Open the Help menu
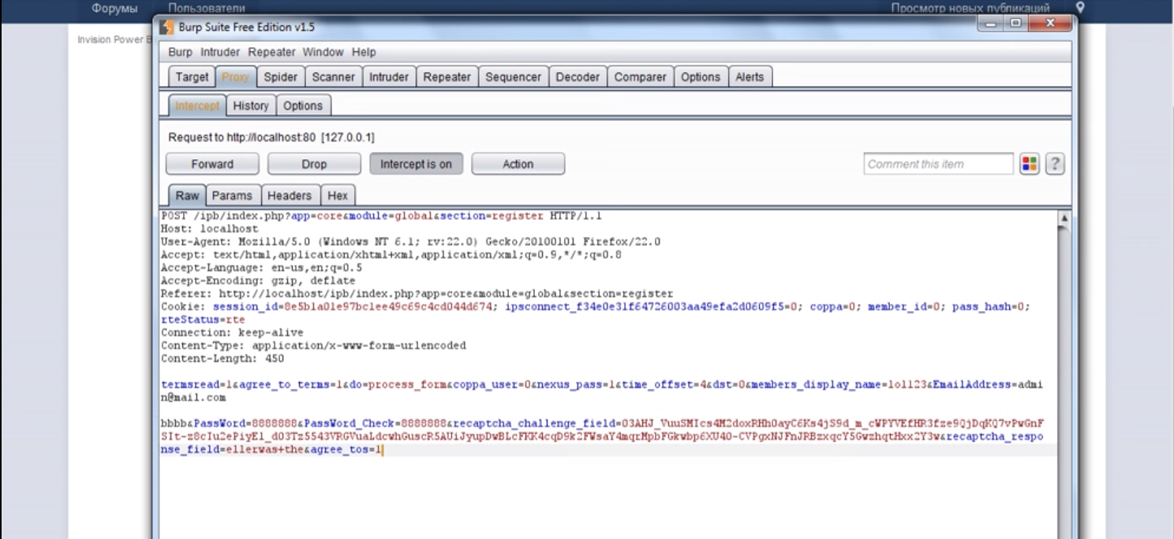The image size is (1174, 539). tap(364, 52)
